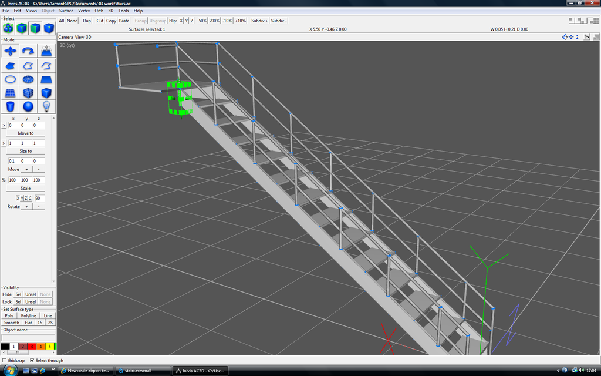Toggle the Z rotate axis button
The image size is (601, 376).
[26, 198]
